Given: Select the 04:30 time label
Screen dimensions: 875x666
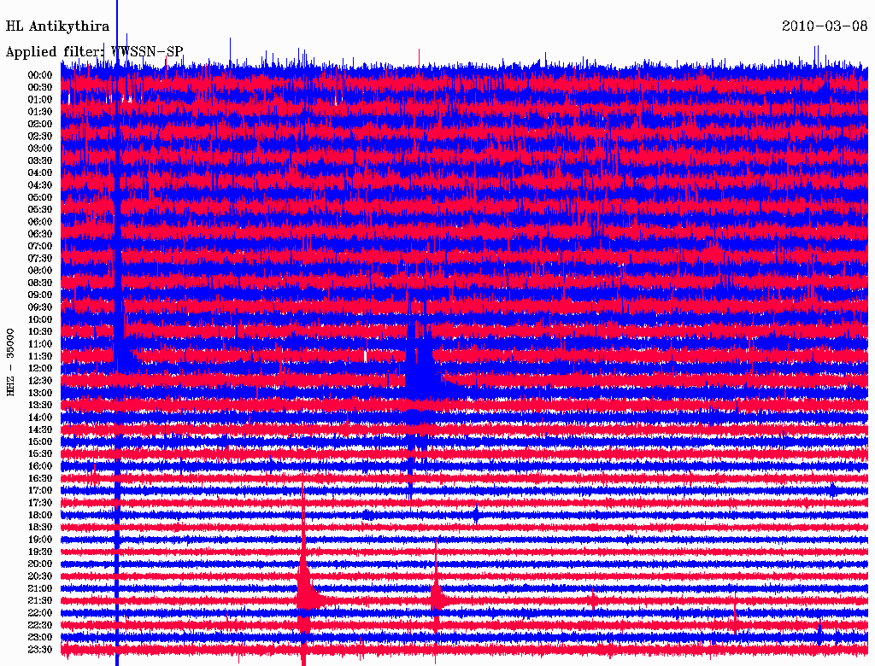Looking at the screenshot, I should coord(40,185).
